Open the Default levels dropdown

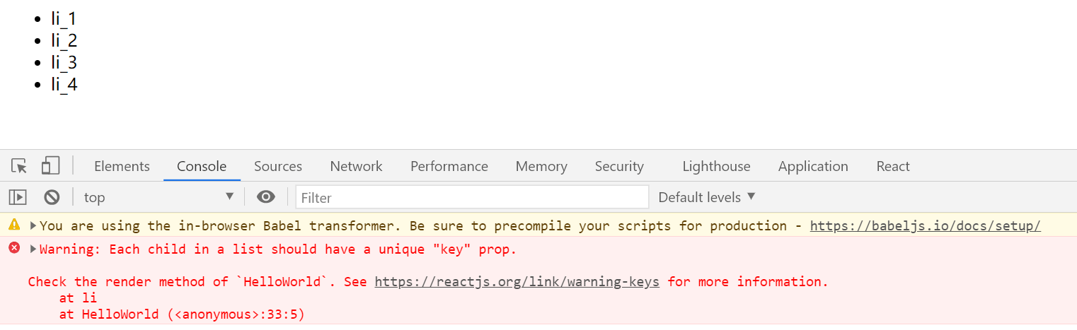point(707,197)
